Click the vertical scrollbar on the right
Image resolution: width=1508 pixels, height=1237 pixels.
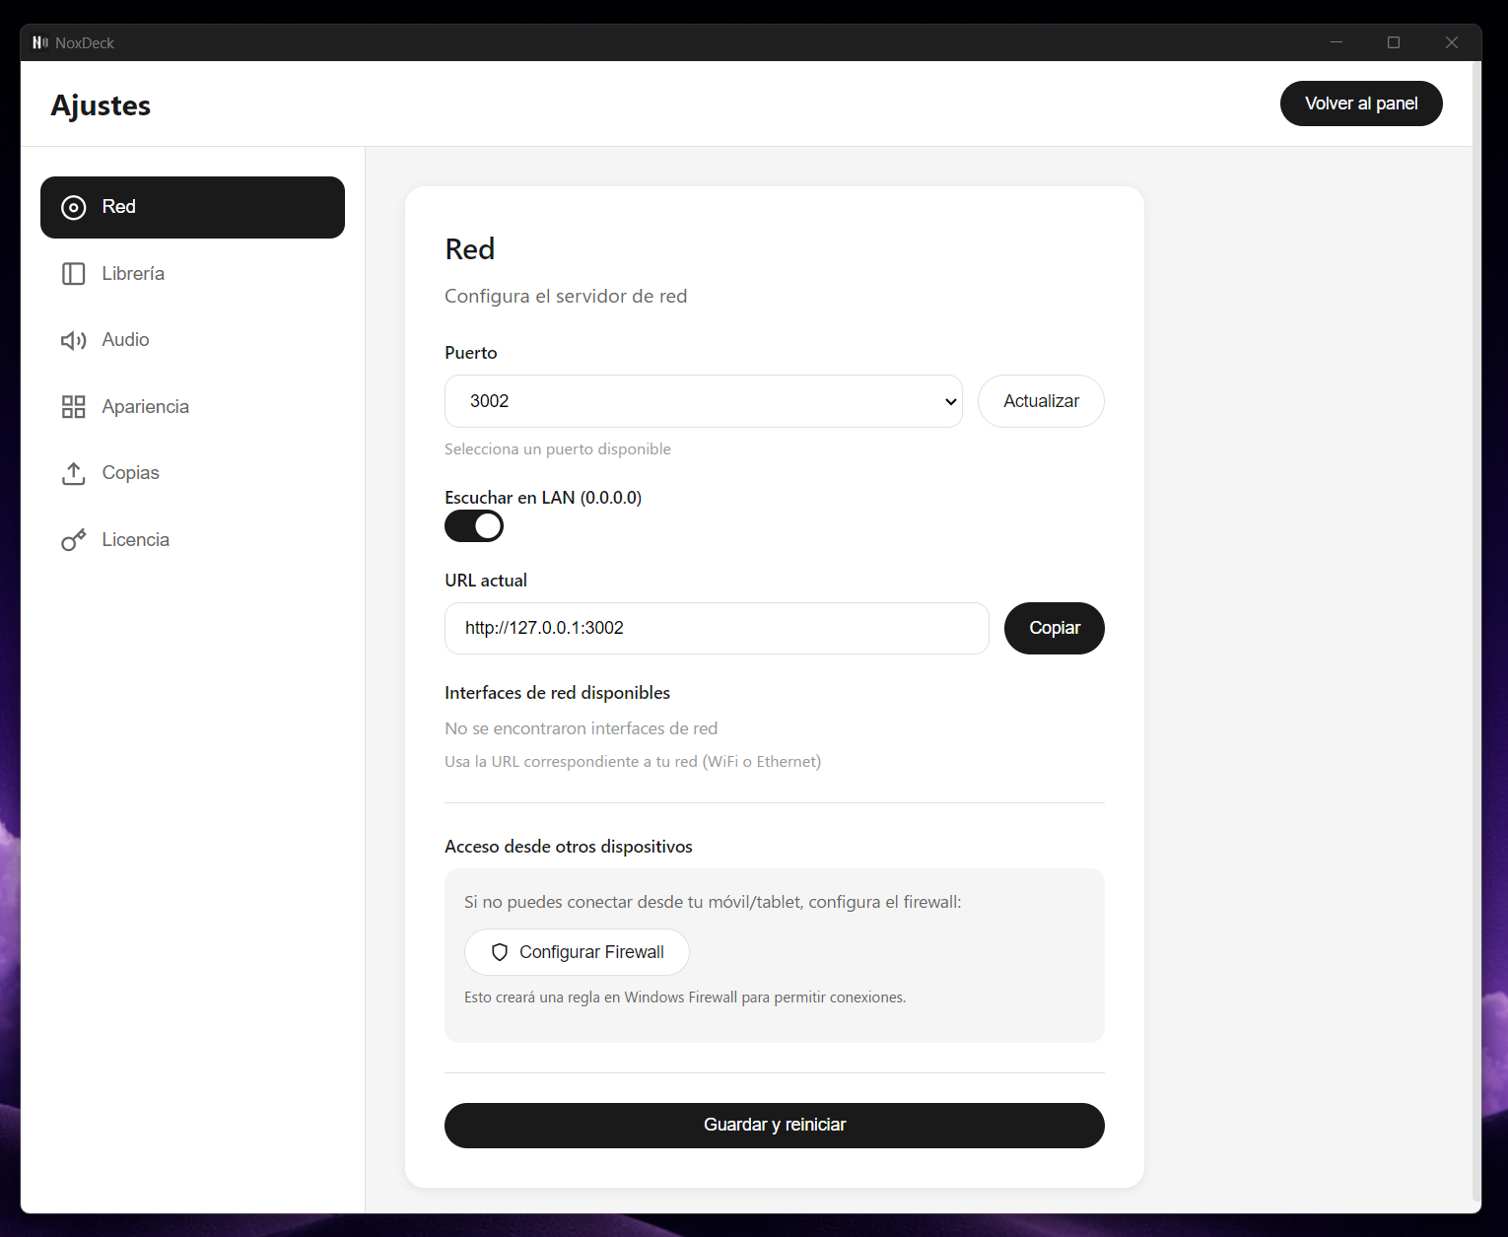pos(1475,631)
